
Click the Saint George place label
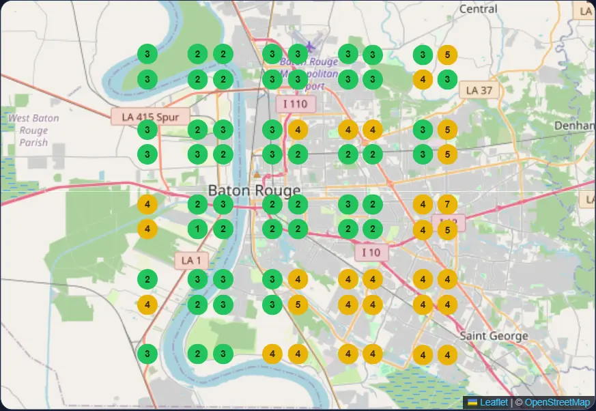[494, 336]
